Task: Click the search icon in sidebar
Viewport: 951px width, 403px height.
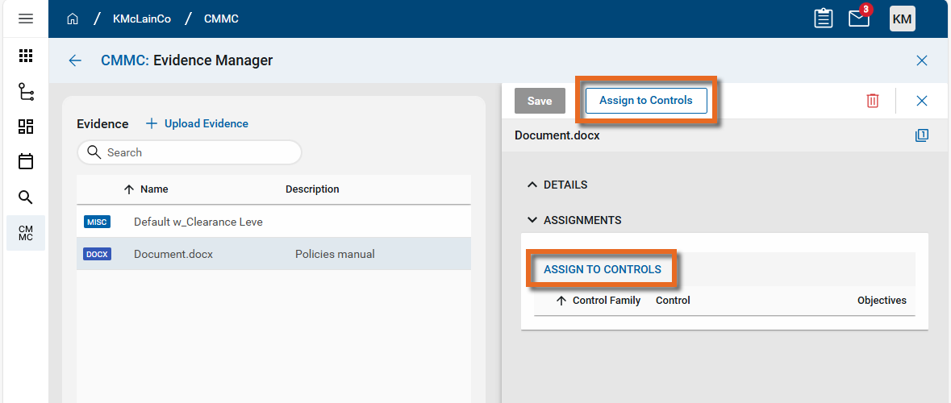Action: pos(26,197)
